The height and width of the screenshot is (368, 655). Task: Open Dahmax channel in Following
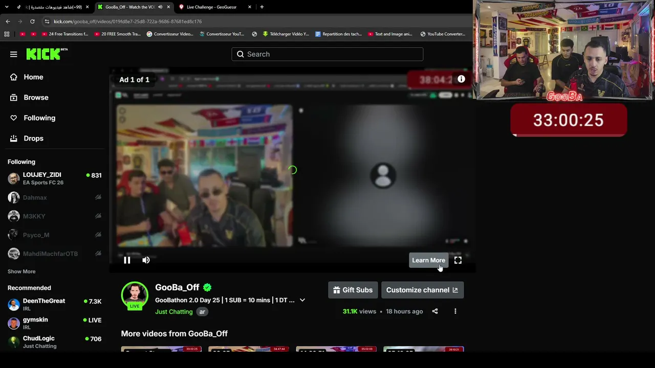click(x=55, y=197)
